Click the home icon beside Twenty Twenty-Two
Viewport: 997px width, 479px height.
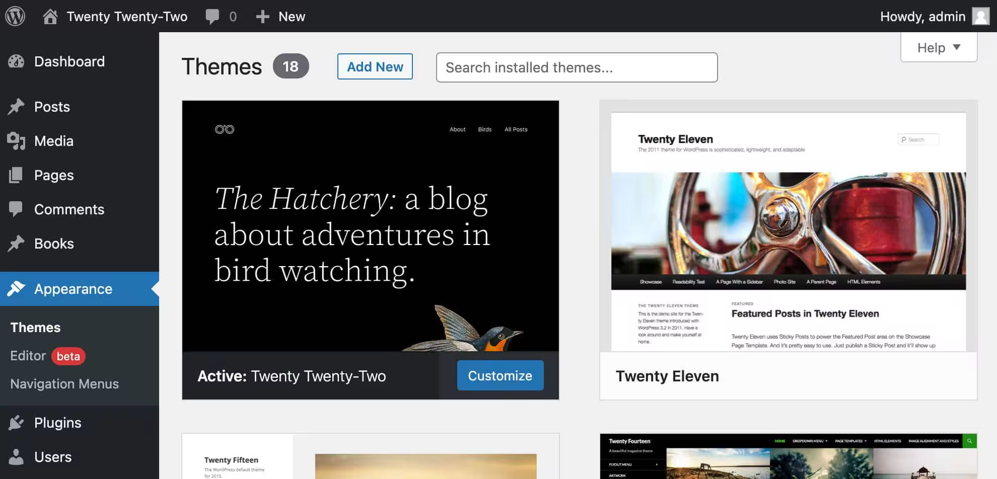click(50, 17)
